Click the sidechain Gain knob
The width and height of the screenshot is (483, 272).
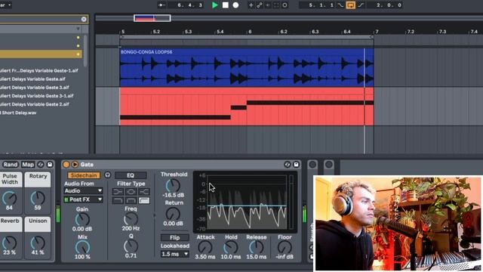click(x=82, y=220)
